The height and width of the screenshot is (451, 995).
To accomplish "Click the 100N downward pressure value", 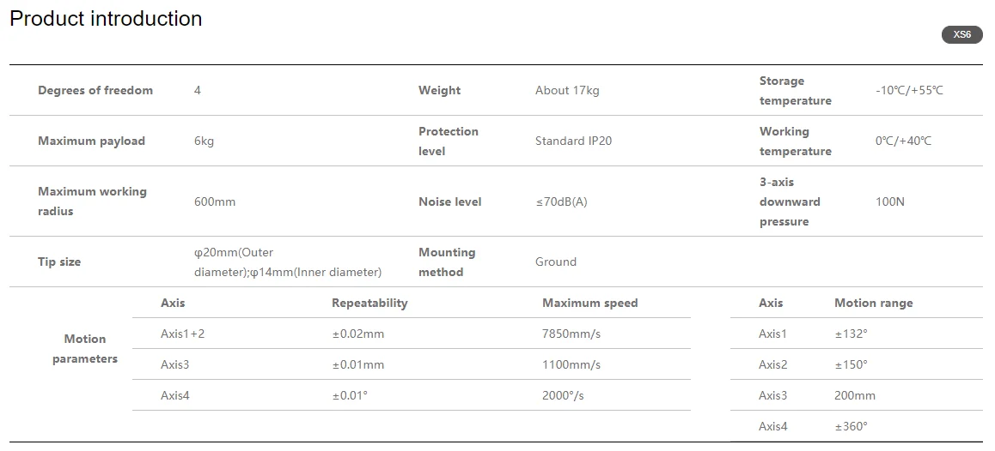I will [889, 201].
